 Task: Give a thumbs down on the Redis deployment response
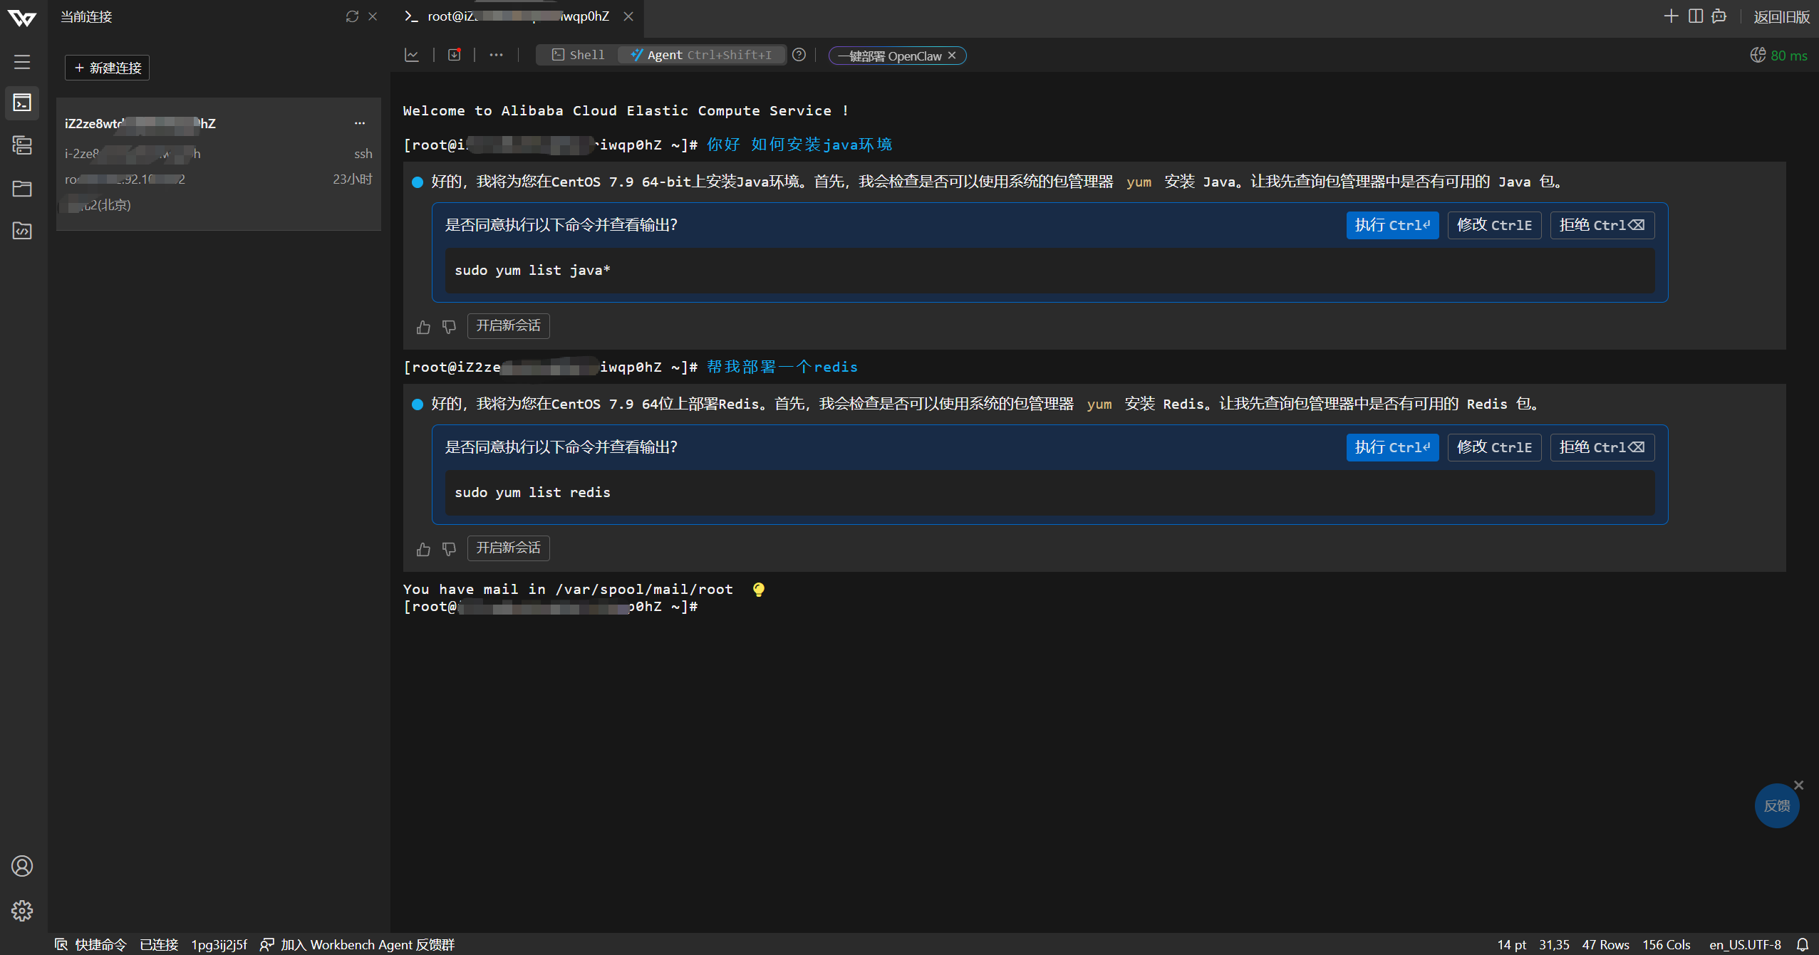tap(449, 548)
